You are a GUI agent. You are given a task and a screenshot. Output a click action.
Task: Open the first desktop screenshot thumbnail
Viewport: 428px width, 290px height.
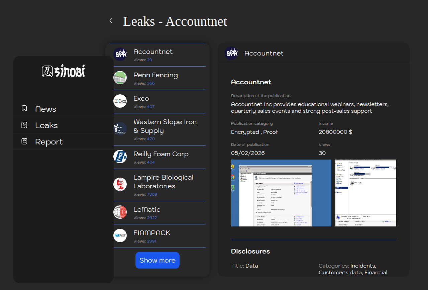tap(281, 193)
